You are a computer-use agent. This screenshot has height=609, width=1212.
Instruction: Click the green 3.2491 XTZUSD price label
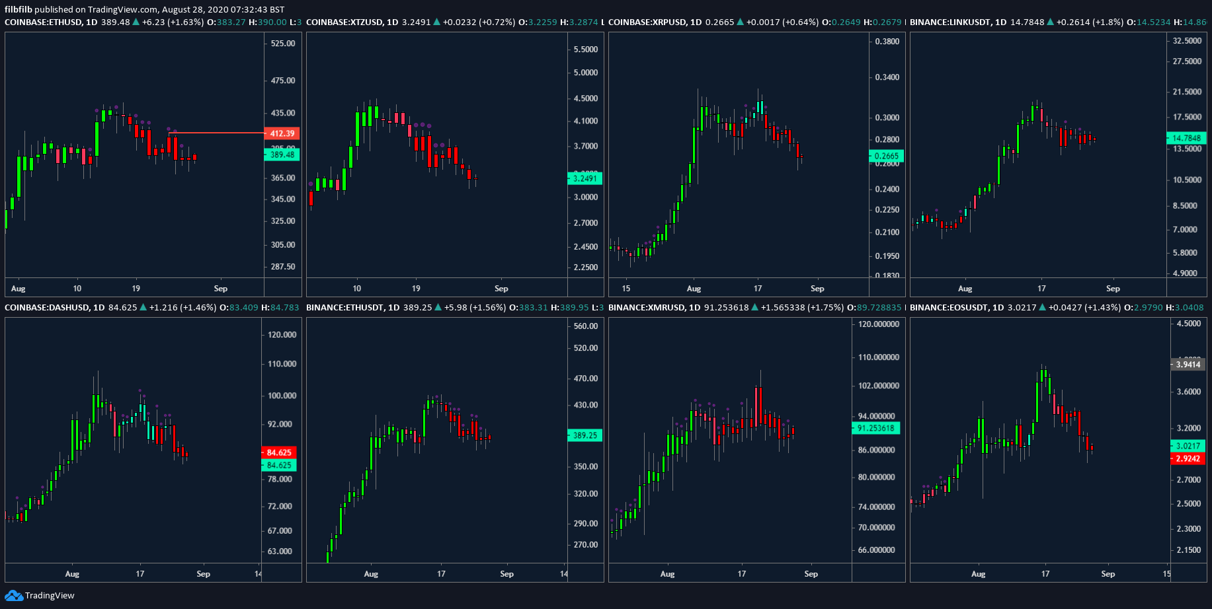tap(585, 178)
